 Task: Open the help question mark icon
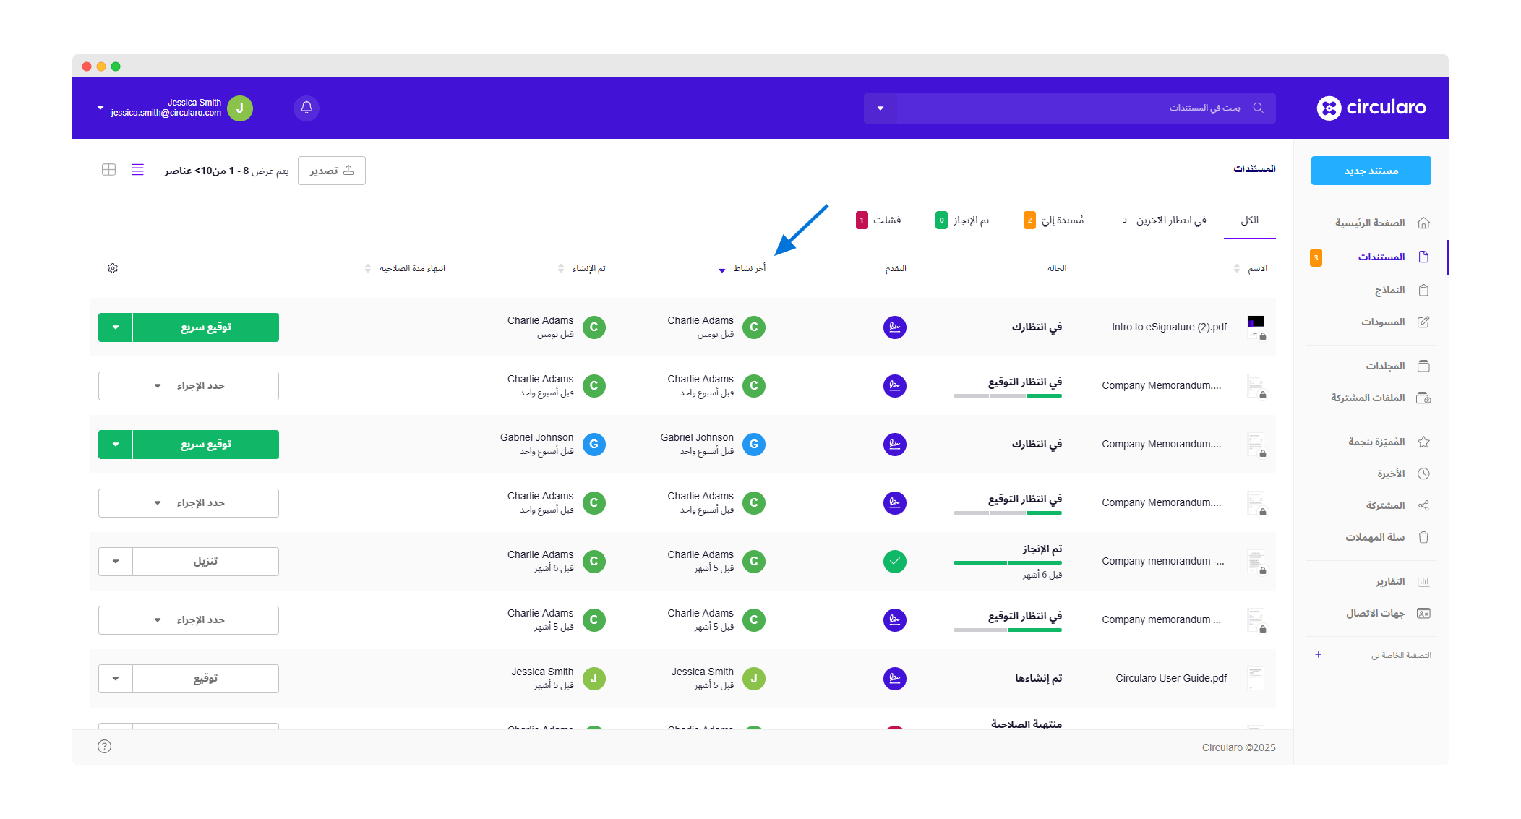click(x=105, y=746)
